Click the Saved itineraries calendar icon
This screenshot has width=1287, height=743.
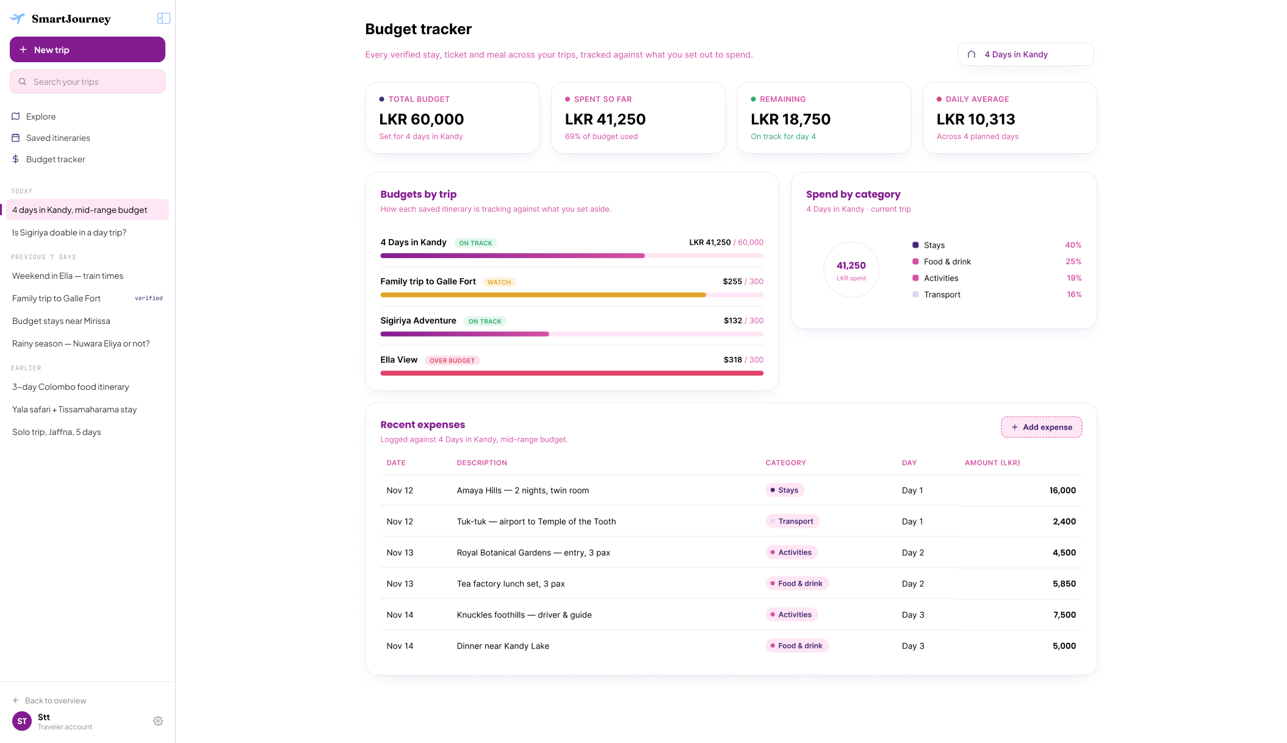(x=16, y=138)
